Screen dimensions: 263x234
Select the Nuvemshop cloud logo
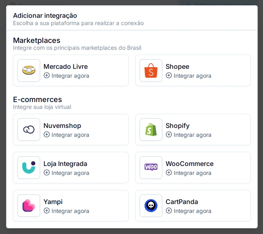pyautogui.click(x=29, y=130)
